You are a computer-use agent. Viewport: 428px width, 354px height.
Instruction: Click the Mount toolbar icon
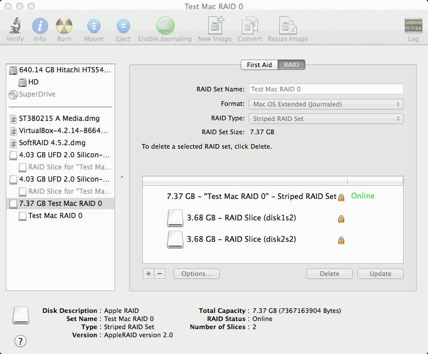coord(93,27)
